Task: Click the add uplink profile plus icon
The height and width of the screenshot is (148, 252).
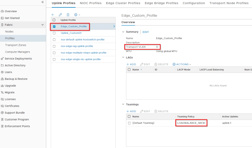Action: click(53, 15)
